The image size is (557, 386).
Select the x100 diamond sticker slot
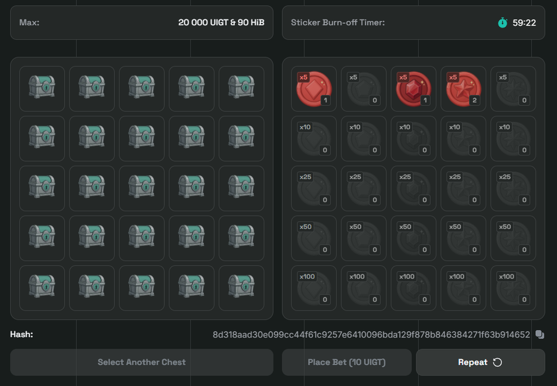pyautogui.click(x=314, y=288)
